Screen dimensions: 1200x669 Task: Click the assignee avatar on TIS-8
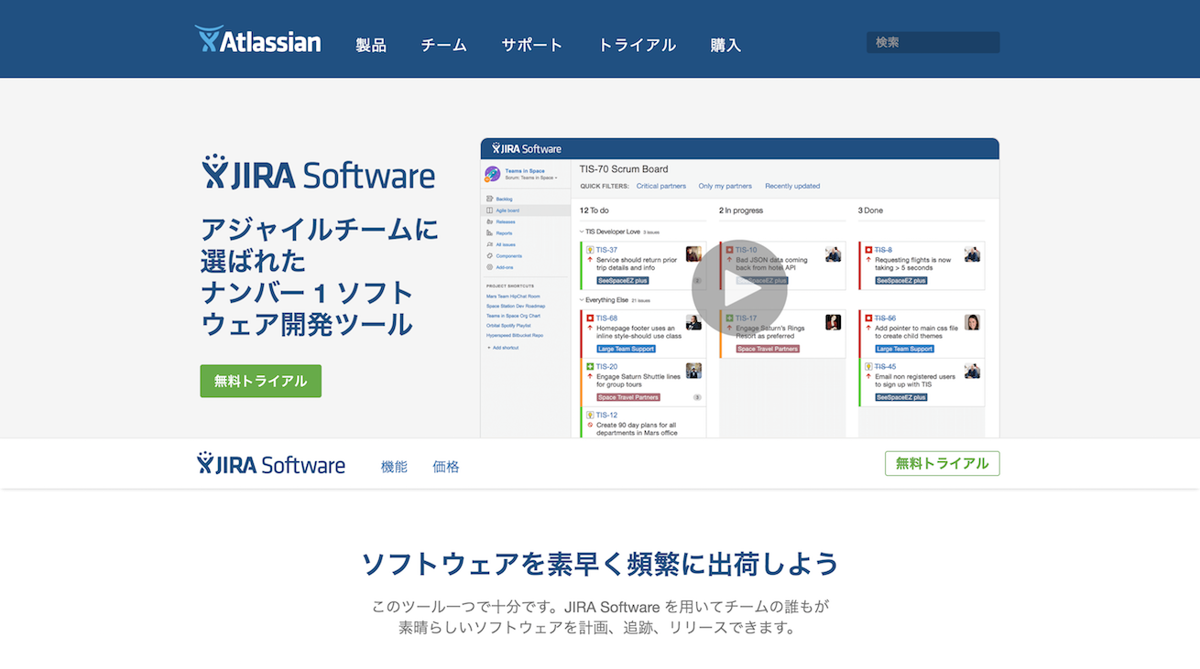tap(973, 254)
